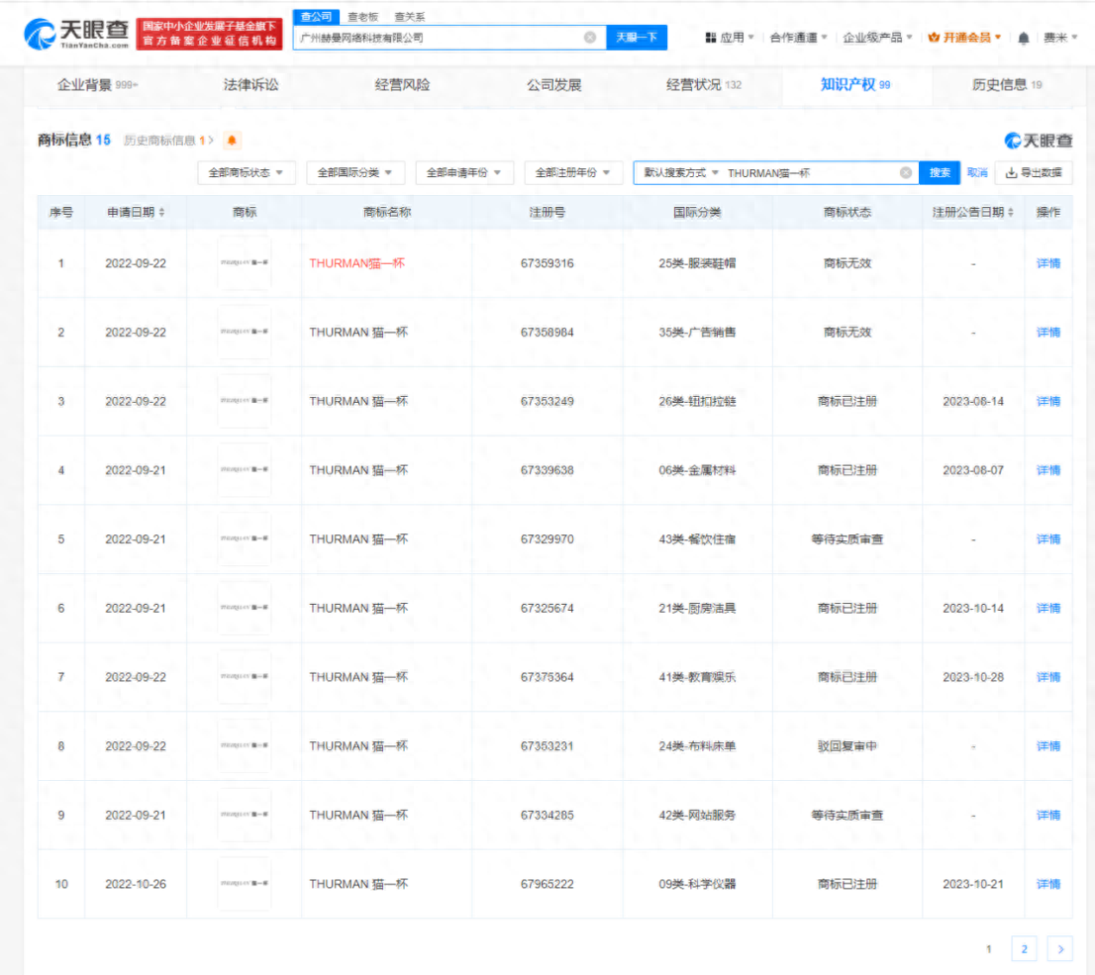Open 经营风险 tab

click(402, 84)
